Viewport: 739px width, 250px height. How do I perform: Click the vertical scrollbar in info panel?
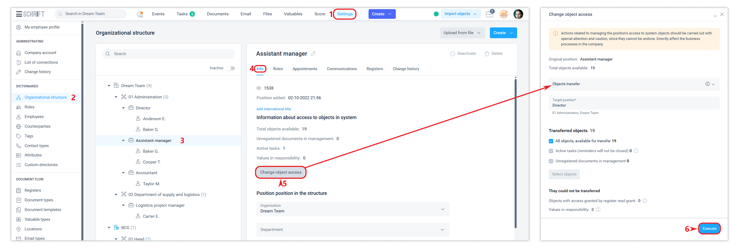tap(515, 152)
